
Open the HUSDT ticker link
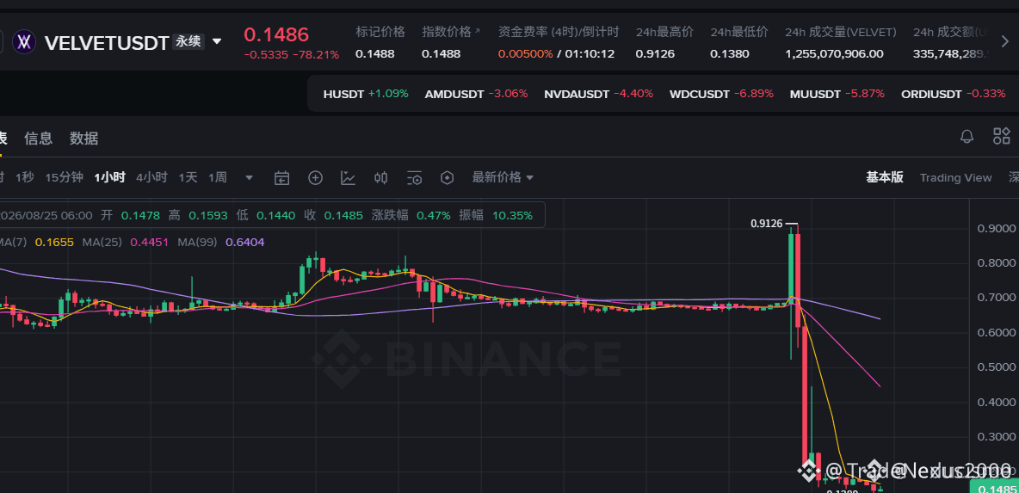click(365, 94)
